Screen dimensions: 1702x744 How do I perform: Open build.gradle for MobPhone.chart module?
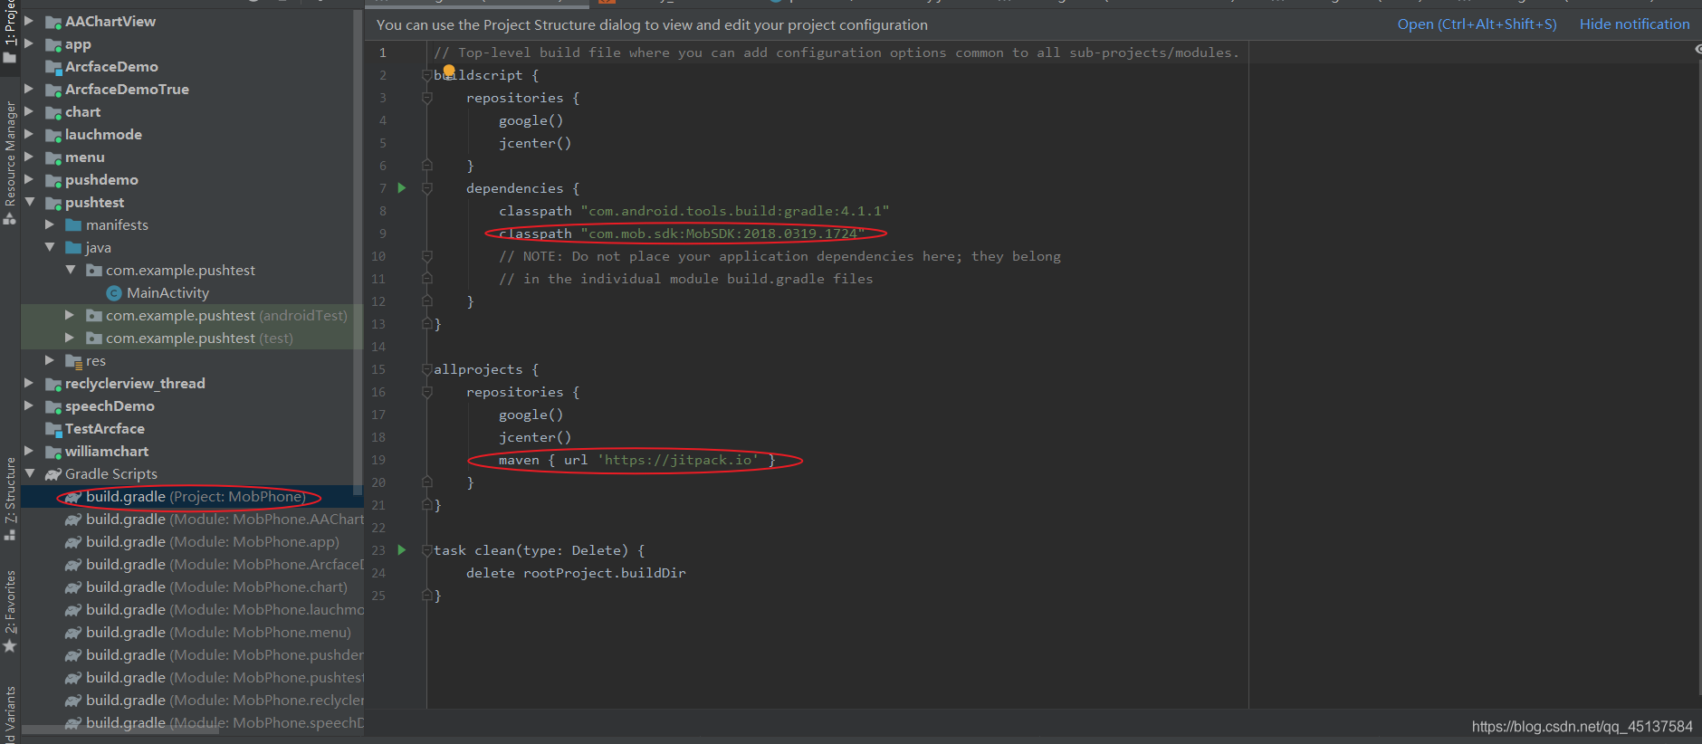pyautogui.click(x=216, y=587)
